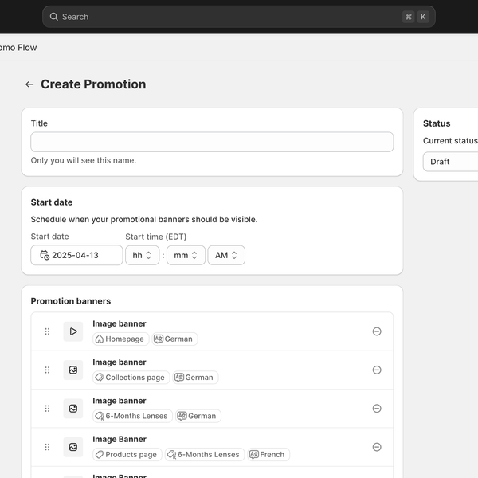The height and width of the screenshot is (478, 478).
Task: Open the Image Banner title above Products page
Action: click(x=119, y=439)
